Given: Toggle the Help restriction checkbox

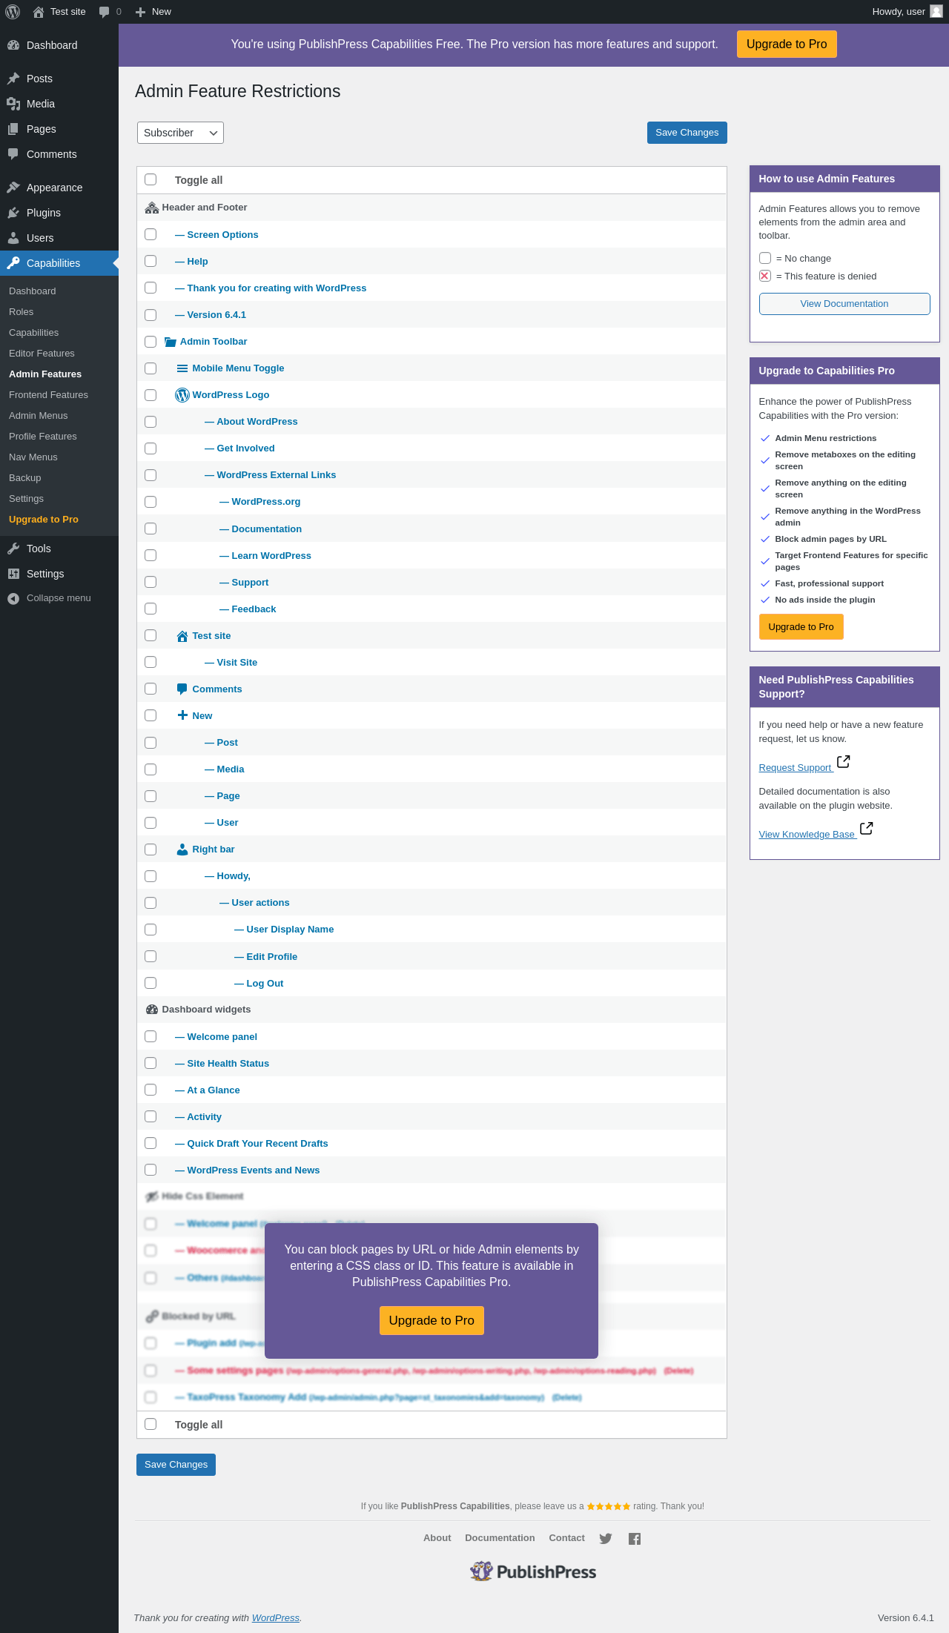Looking at the screenshot, I should 151,261.
